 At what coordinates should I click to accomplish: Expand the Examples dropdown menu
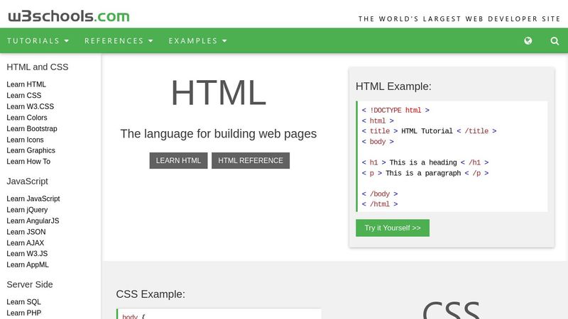coord(197,41)
